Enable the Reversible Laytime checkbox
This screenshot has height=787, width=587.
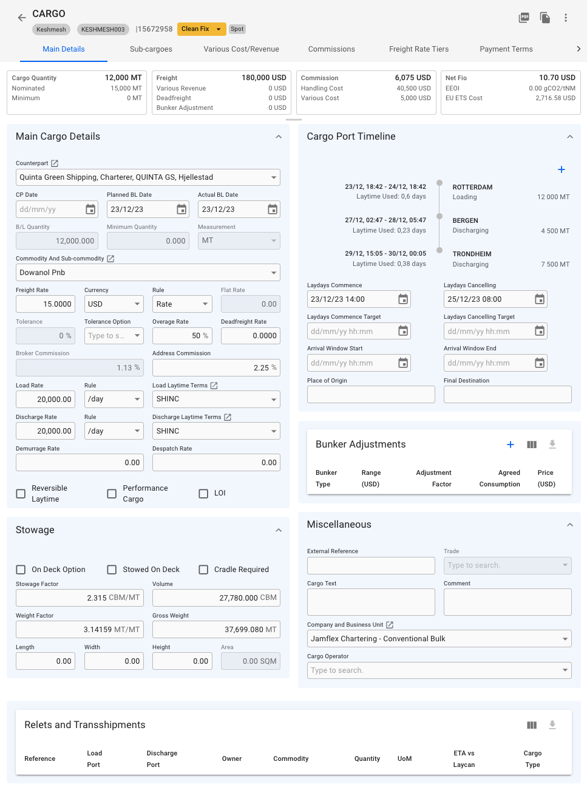pyautogui.click(x=21, y=494)
